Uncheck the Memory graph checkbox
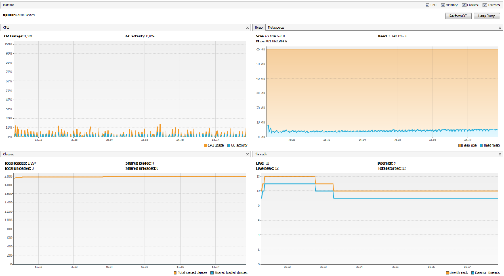504x276 pixels. [443, 5]
